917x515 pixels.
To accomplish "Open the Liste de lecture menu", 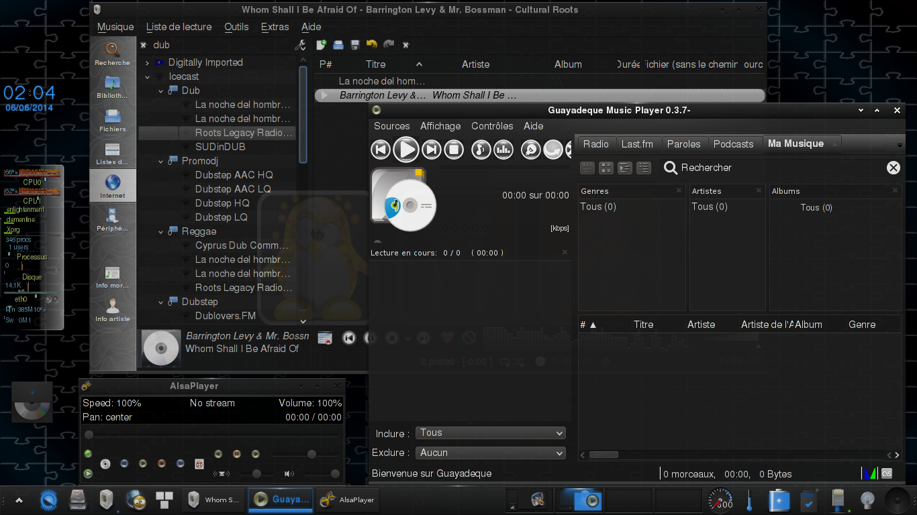I will 179,27.
